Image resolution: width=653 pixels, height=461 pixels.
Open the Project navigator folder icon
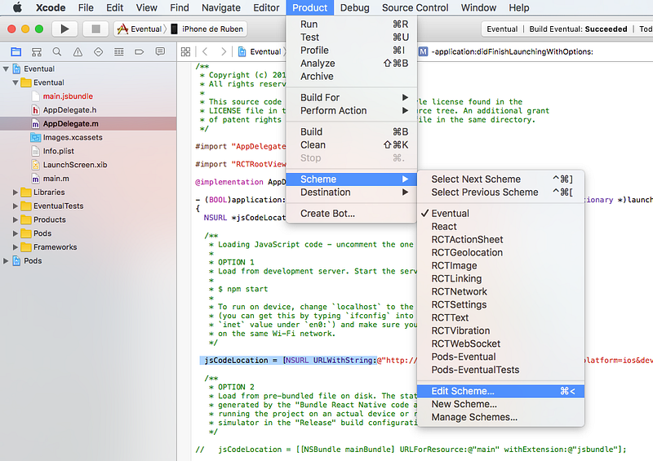16,51
